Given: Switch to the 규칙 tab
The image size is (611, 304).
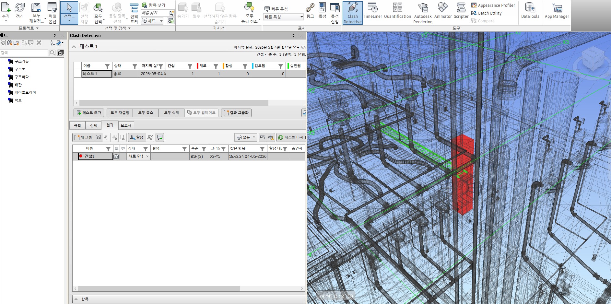Looking at the screenshot, I should coord(77,125).
